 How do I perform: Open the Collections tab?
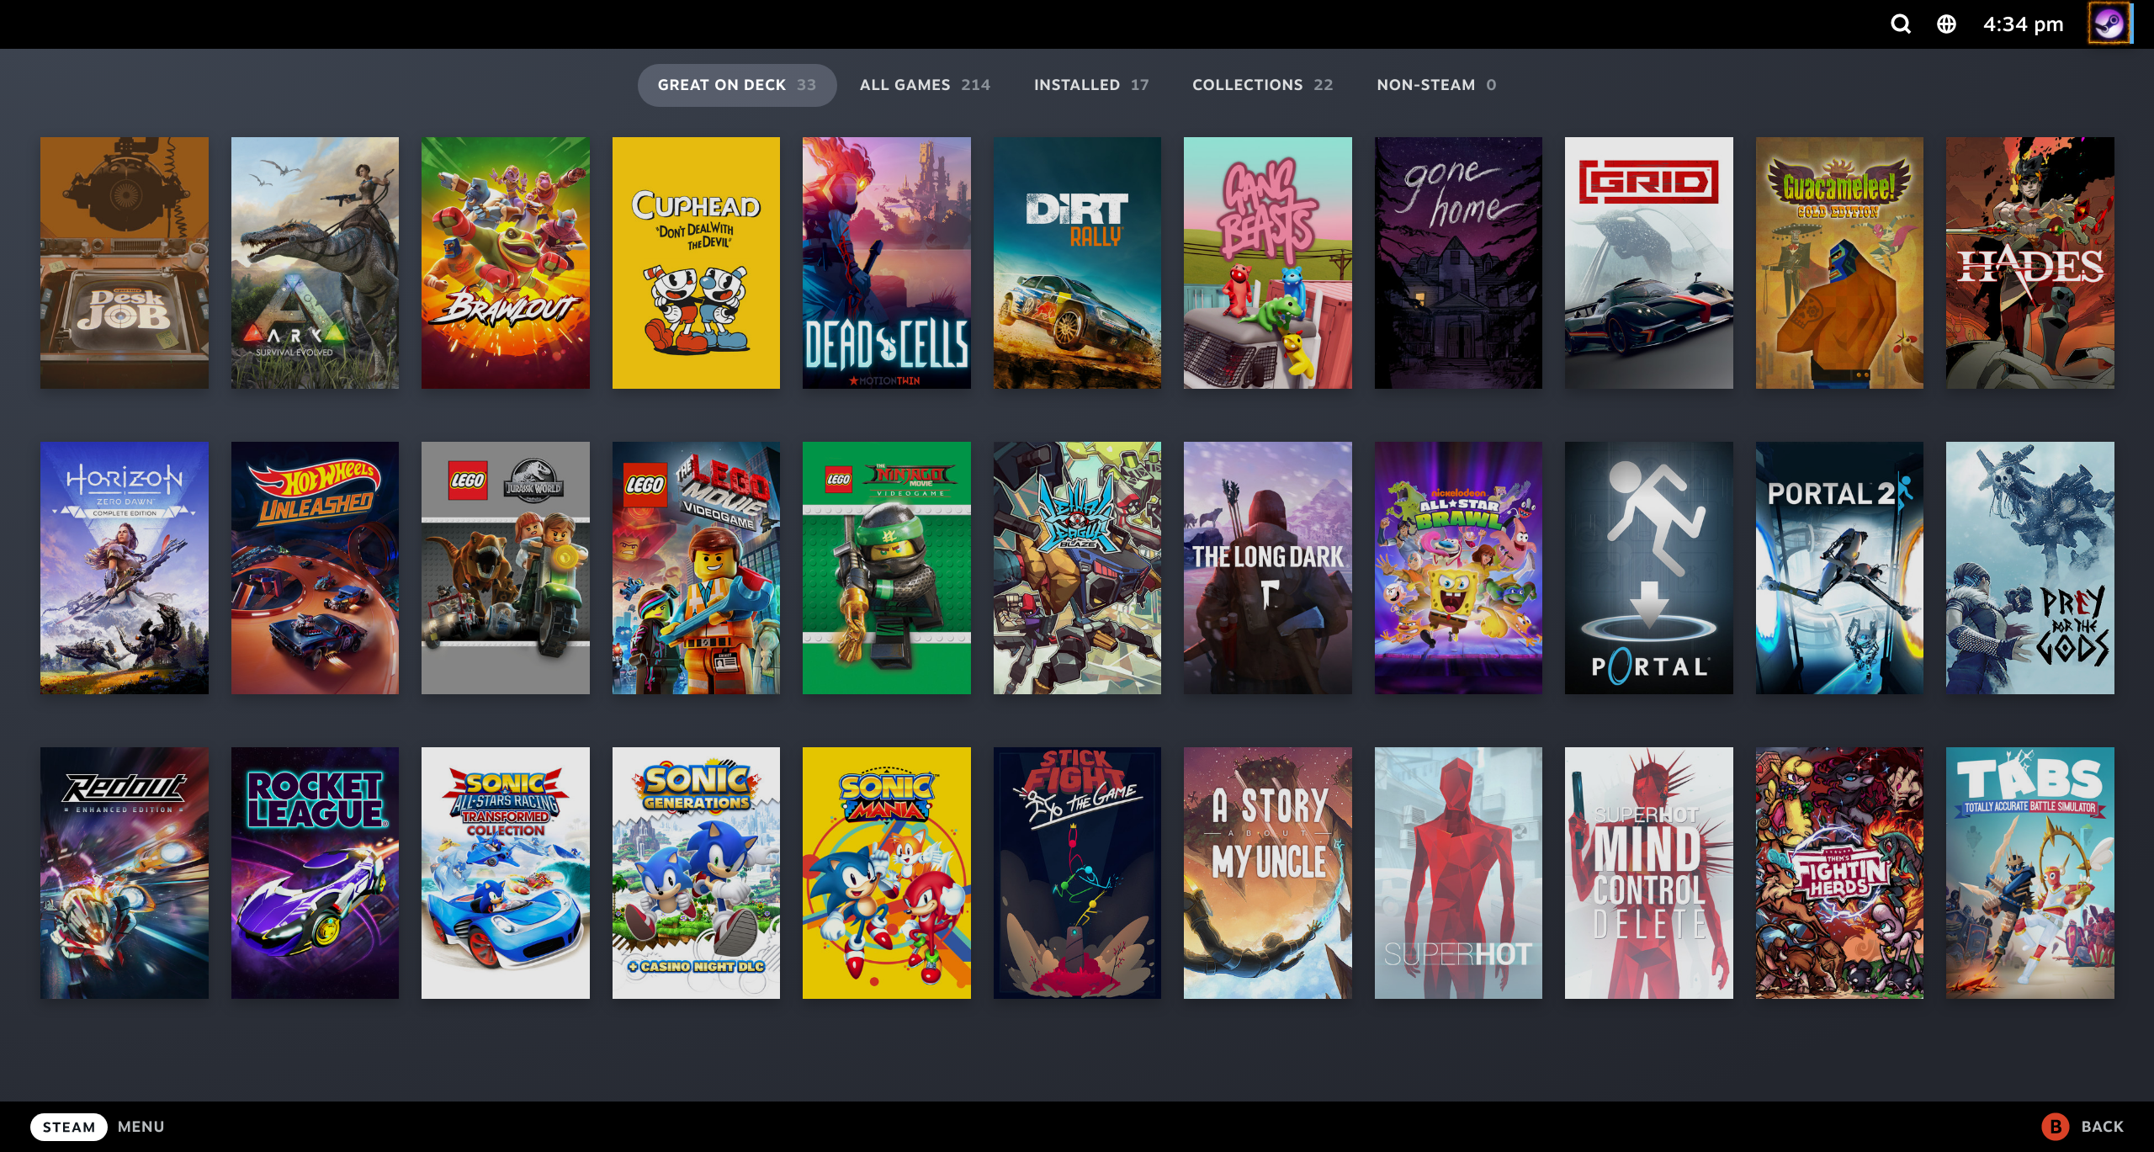[1262, 85]
